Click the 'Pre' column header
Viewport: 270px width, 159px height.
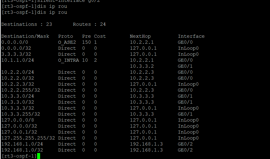87,36
